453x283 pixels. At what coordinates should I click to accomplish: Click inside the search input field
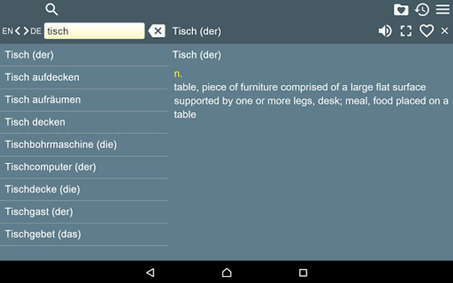pos(94,31)
